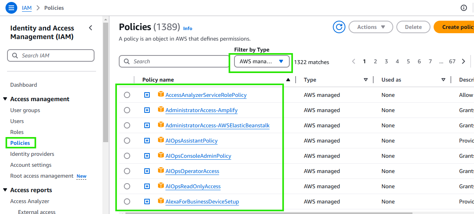Click the orange box icon beside AIOpsReadOnlyAccess
The height and width of the screenshot is (214, 474).
tap(161, 185)
